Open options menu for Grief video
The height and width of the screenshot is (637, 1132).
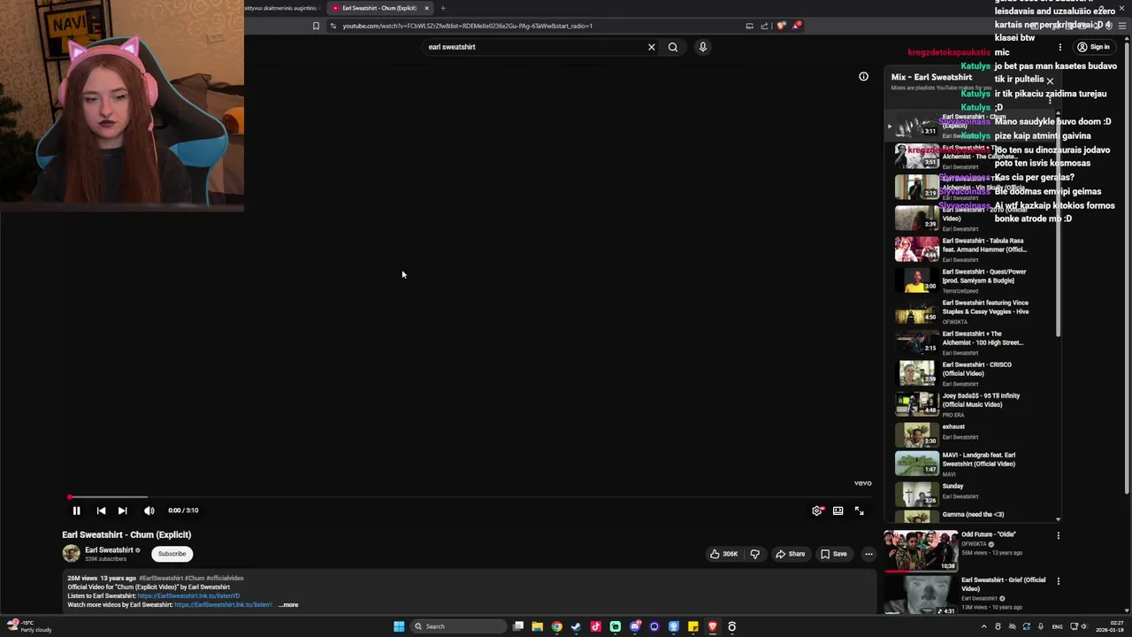coord(1058,581)
